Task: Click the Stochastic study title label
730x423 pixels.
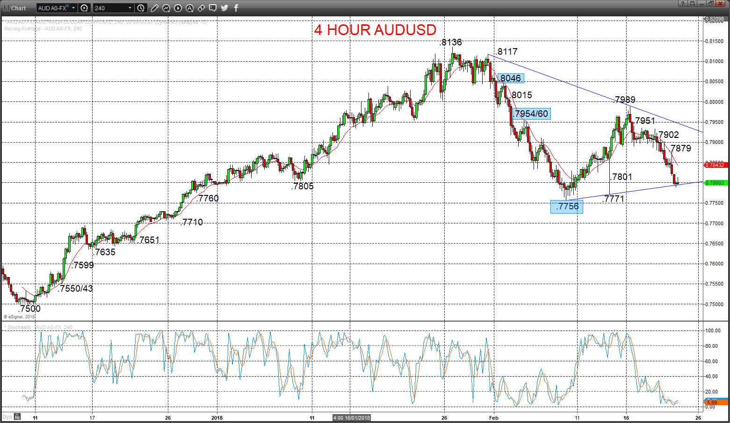Action: (x=38, y=327)
